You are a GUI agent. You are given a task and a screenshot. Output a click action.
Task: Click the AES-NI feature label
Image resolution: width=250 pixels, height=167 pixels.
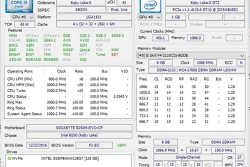coord(15,59)
